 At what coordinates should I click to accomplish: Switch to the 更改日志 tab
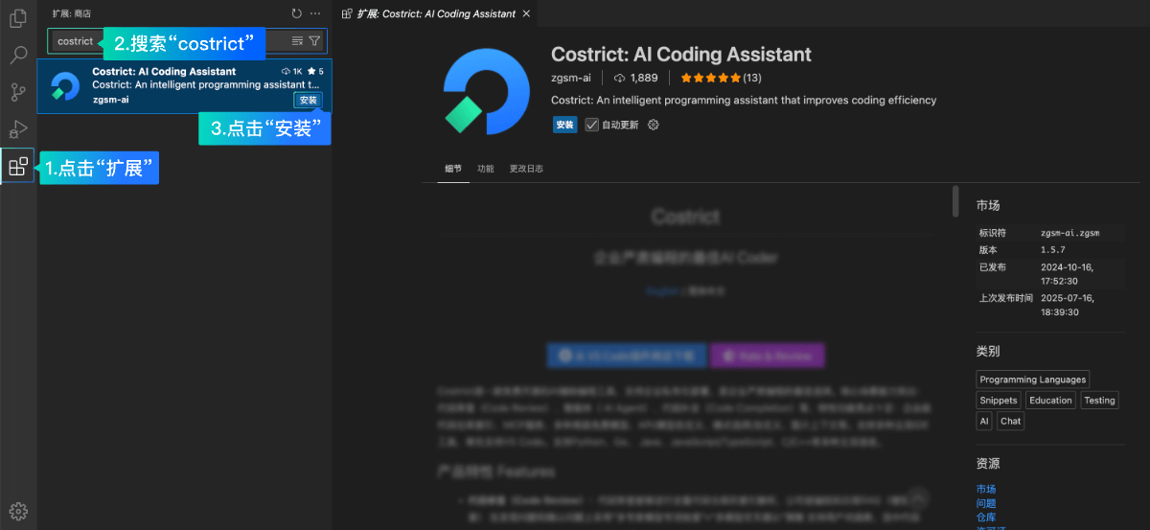[x=526, y=169]
